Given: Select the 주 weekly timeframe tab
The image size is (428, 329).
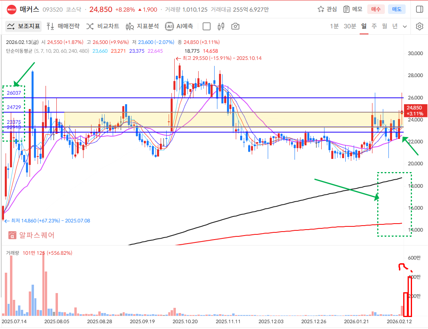Looking at the screenshot, I should (374, 26).
